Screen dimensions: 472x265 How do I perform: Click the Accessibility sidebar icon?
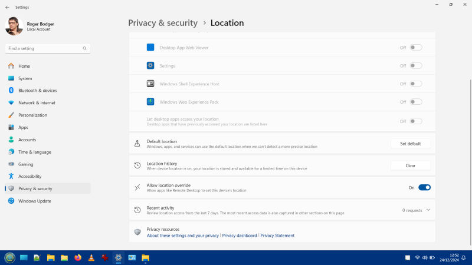click(x=11, y=176)
